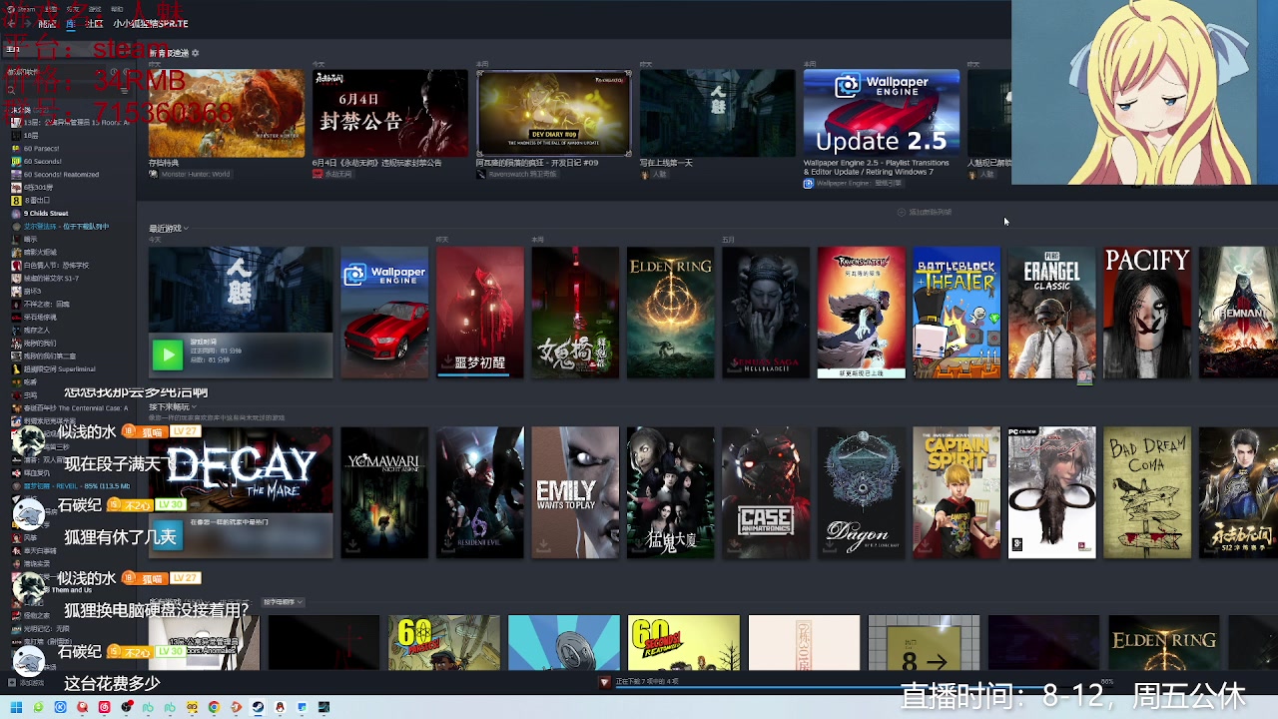The width and height of the screenshot is (1278, 719).
Task: Click the Monster Hunter: World icon under the news card
Action: click(154, 174)
